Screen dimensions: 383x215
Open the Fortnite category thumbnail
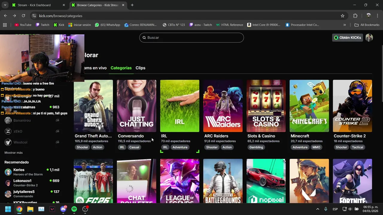(352, 181)
